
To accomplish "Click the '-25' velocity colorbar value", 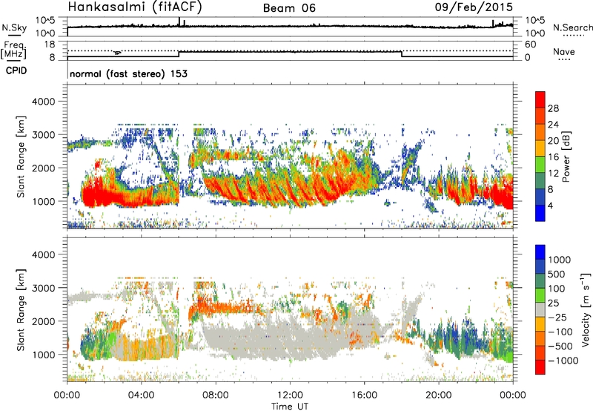I will (557, 318).
